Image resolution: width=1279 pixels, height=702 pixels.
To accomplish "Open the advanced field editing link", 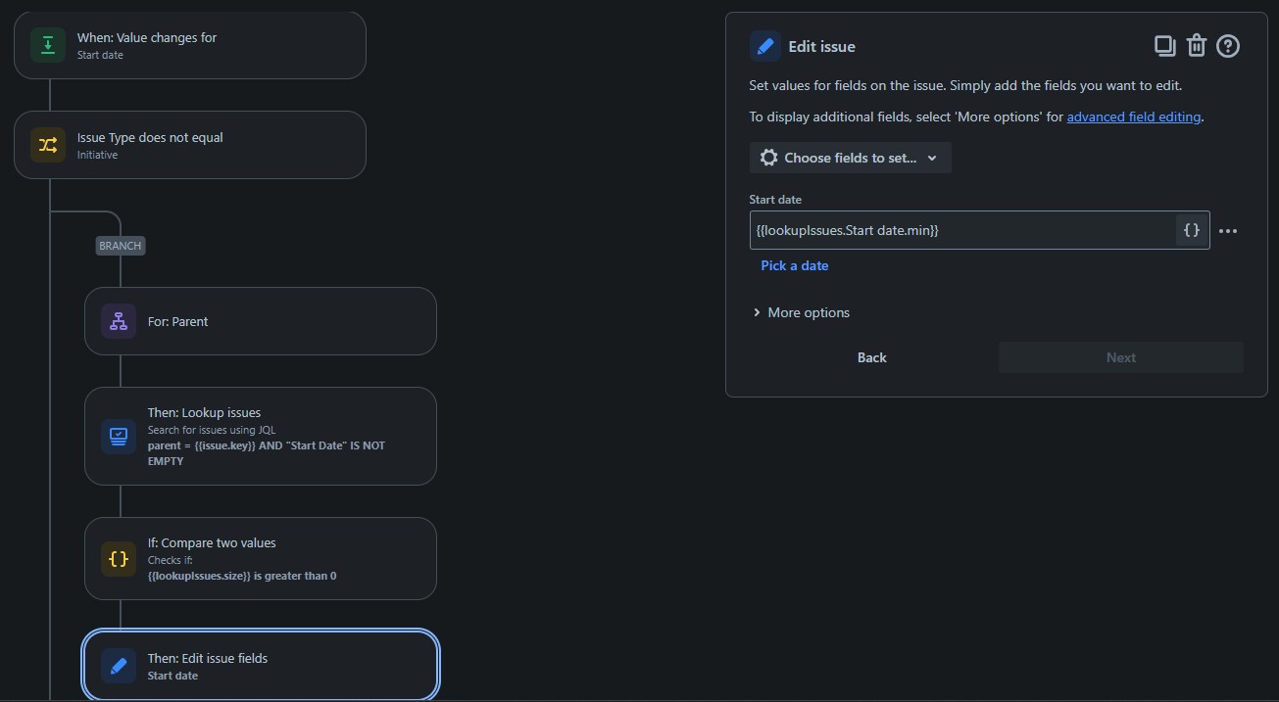I will [x=1133, y=117].
